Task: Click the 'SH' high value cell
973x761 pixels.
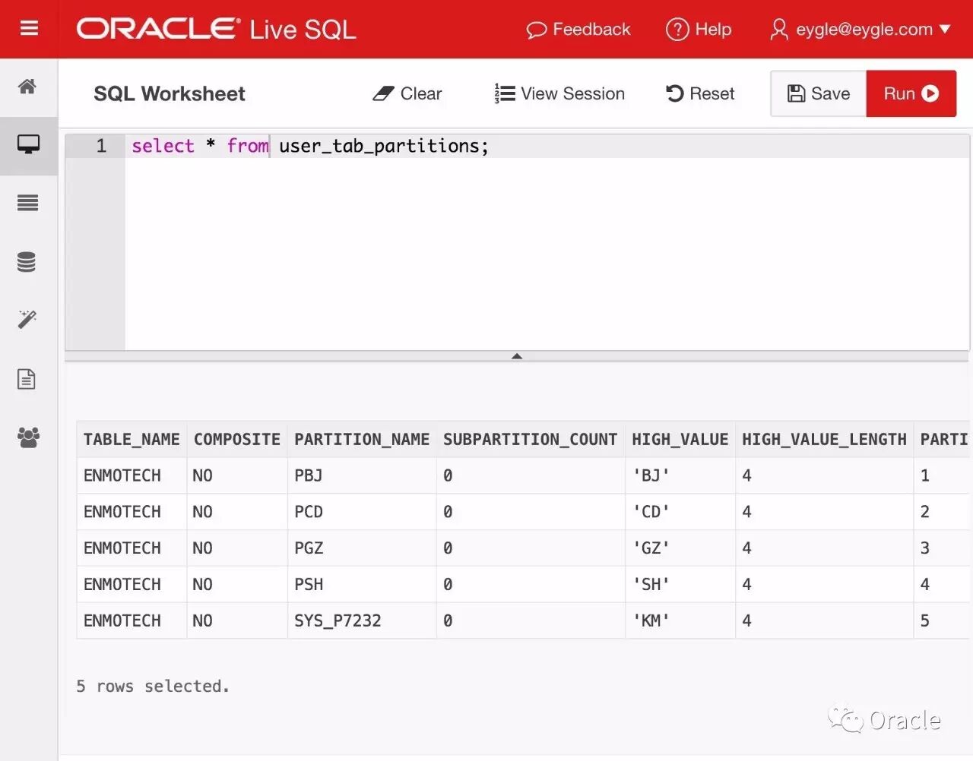Action: pos(680,585)
